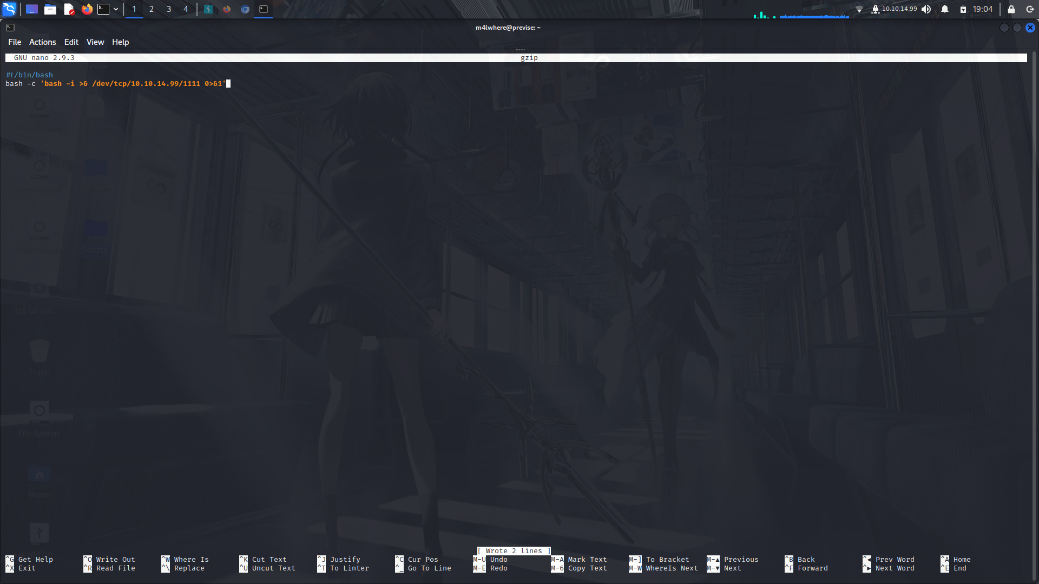Open the file manager panel launcher
Screen dimensions: 1039x584
click(50, 9)
